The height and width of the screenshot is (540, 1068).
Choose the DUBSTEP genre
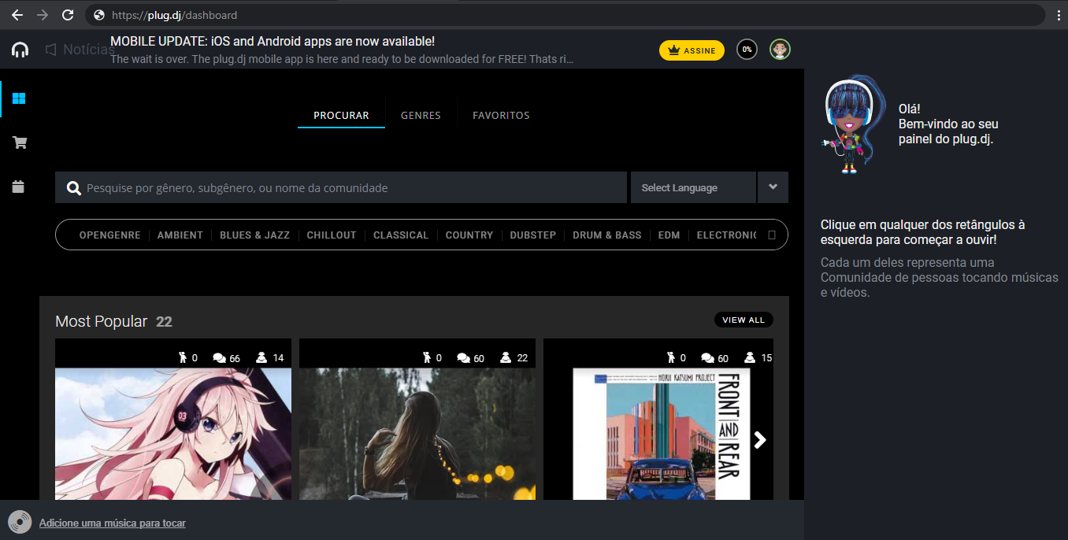point(533,235)
